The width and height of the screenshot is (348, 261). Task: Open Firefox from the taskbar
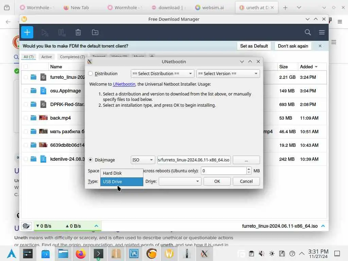81,254
